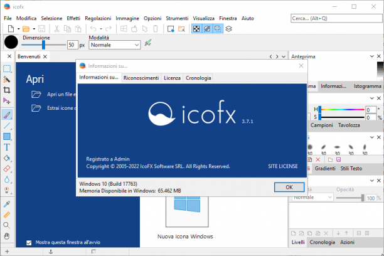Click the mobile device icon in toolbar
This screenshot has height=256, width=384.
156,29
